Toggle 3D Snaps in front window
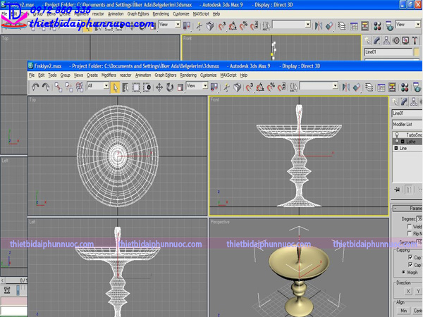The image size is (423, 317). (250, 87)
